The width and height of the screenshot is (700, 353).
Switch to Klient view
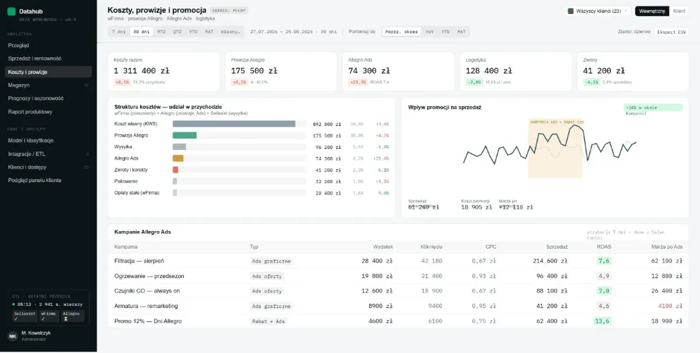tap(679, 11)
